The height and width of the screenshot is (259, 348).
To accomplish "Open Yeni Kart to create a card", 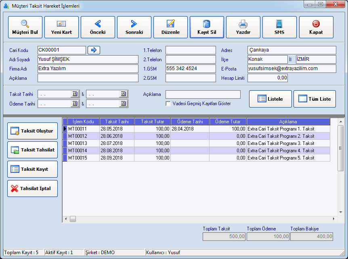I will pos(61,27).
